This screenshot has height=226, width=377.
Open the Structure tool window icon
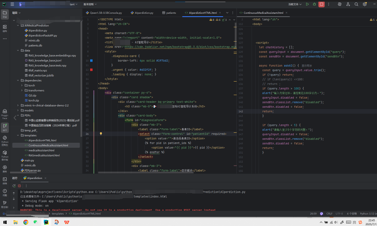pyautogui.click(x=5, y=28)
